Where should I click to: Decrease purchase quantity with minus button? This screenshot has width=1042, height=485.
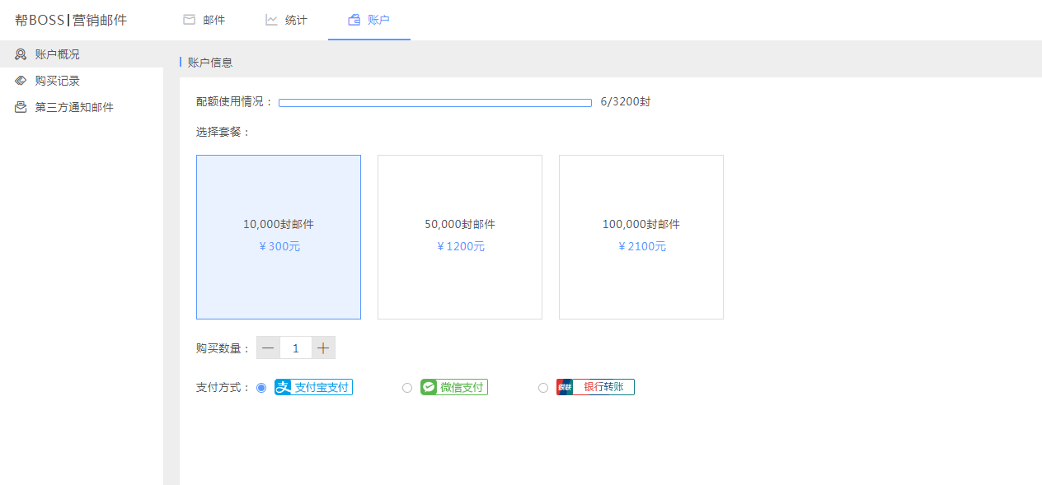point(268,348)
